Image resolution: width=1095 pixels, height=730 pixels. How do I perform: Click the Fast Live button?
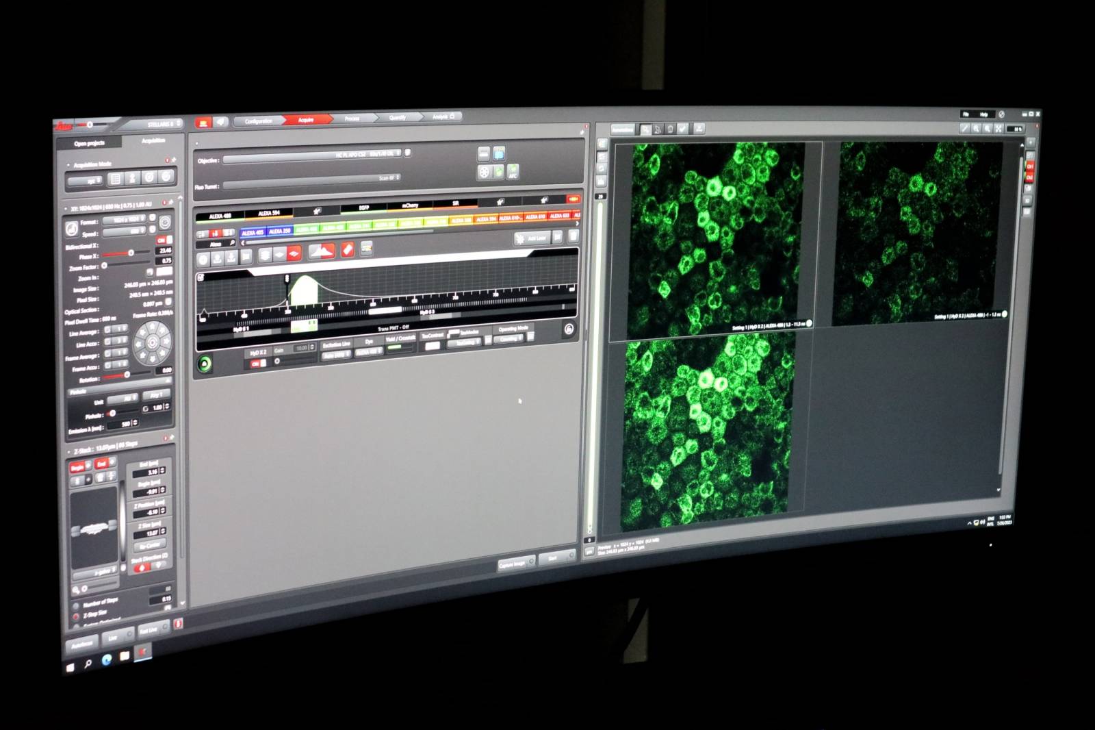152,629
